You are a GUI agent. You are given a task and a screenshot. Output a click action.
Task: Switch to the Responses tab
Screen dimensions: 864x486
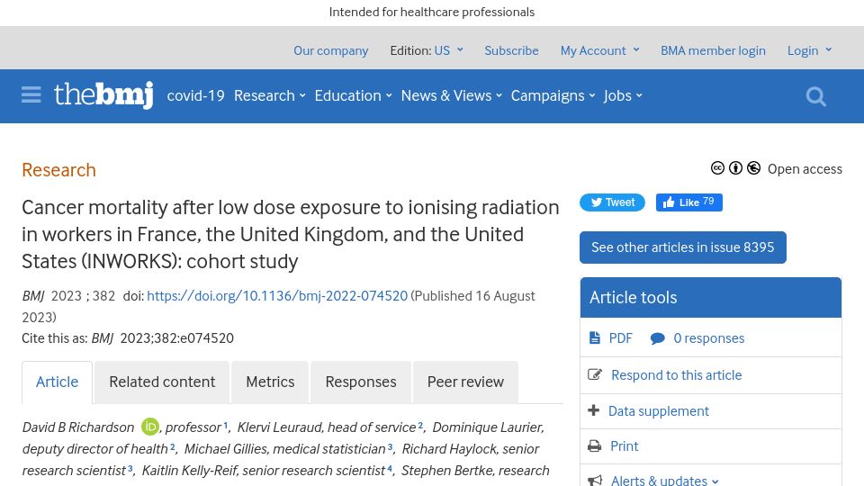[x=361, y=382]
